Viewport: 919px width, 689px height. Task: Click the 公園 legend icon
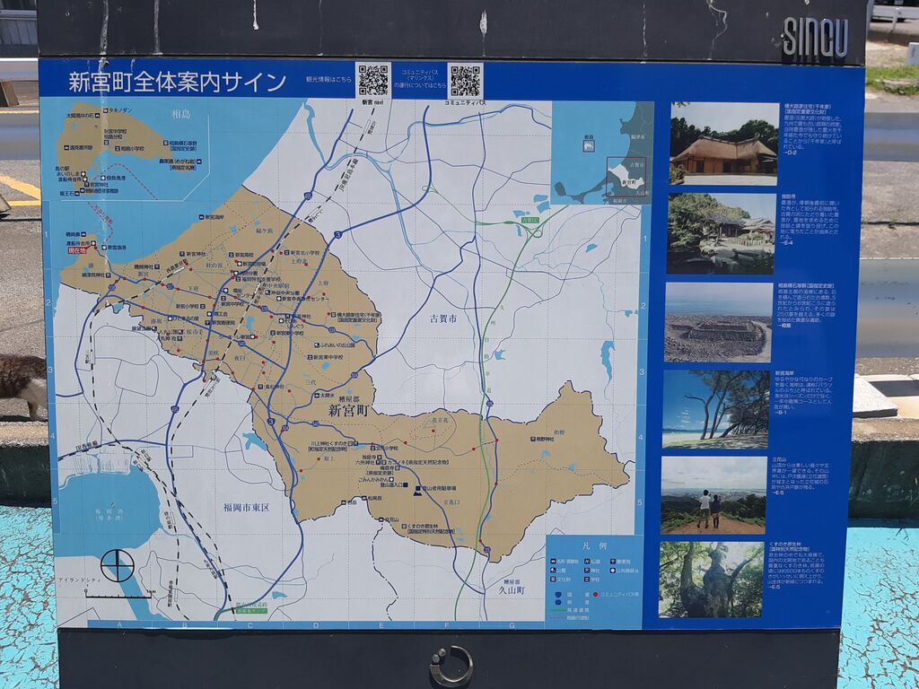553,570
